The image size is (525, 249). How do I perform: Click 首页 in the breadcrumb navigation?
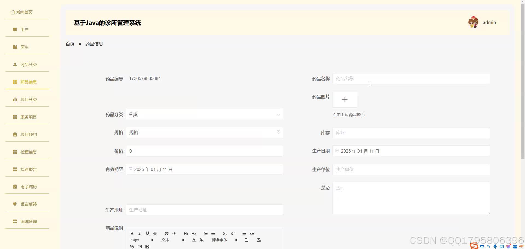point(70,44)
